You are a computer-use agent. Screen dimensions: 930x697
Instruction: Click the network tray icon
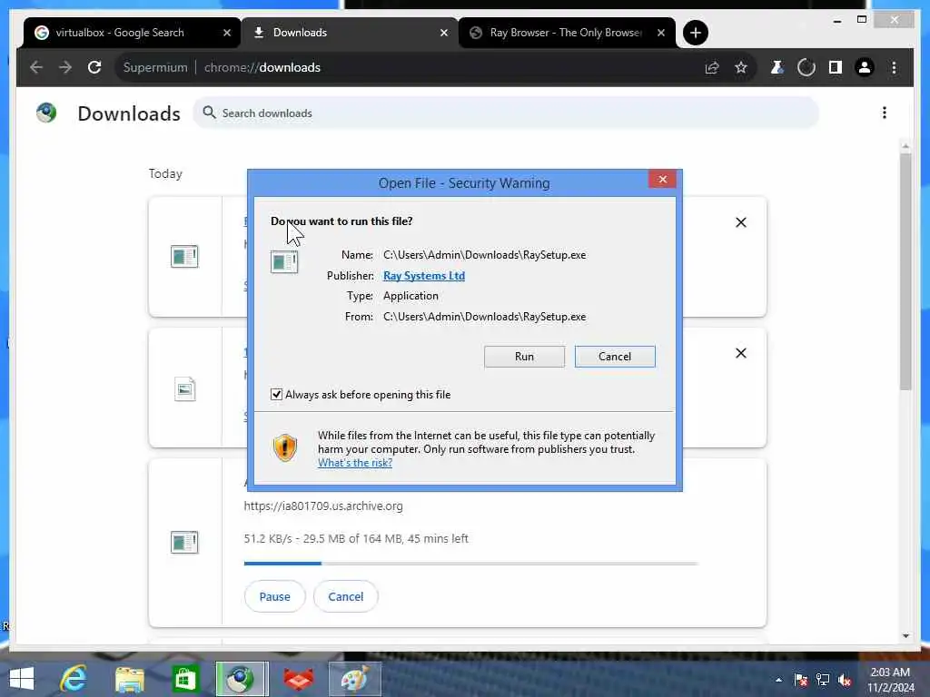point(823,679)
